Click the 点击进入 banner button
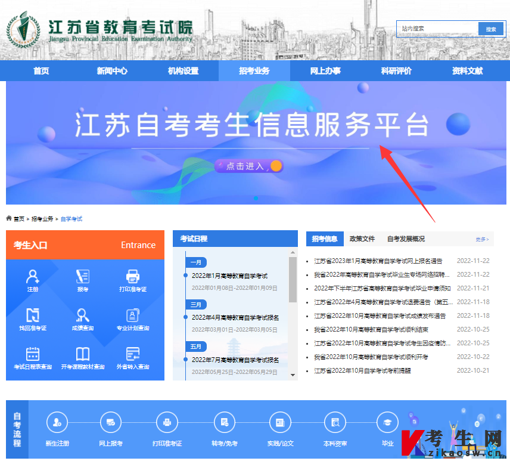 pos(249,166)
